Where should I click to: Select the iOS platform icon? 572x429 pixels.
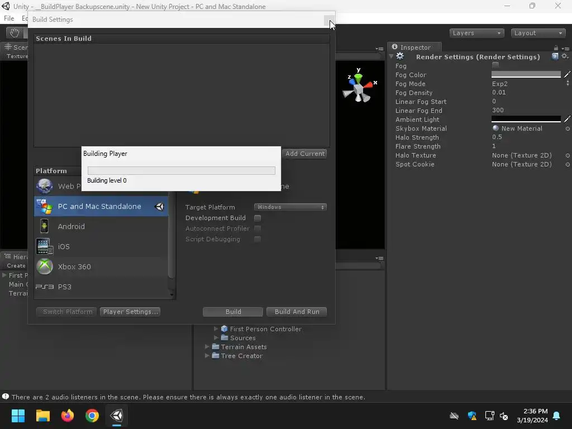45,246
